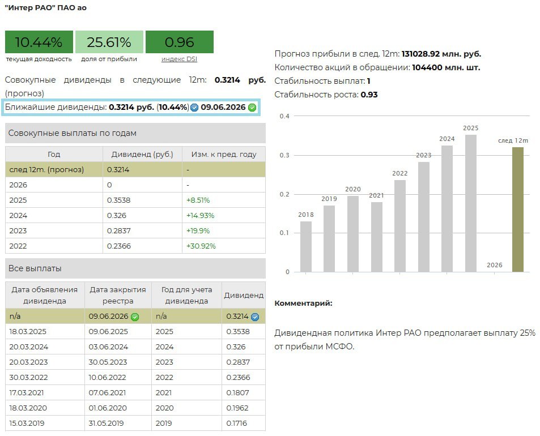Click green checkmark after 09.06.2026 in nearest dividends line
The image size is (540, 436).
(x=252, y=108)
